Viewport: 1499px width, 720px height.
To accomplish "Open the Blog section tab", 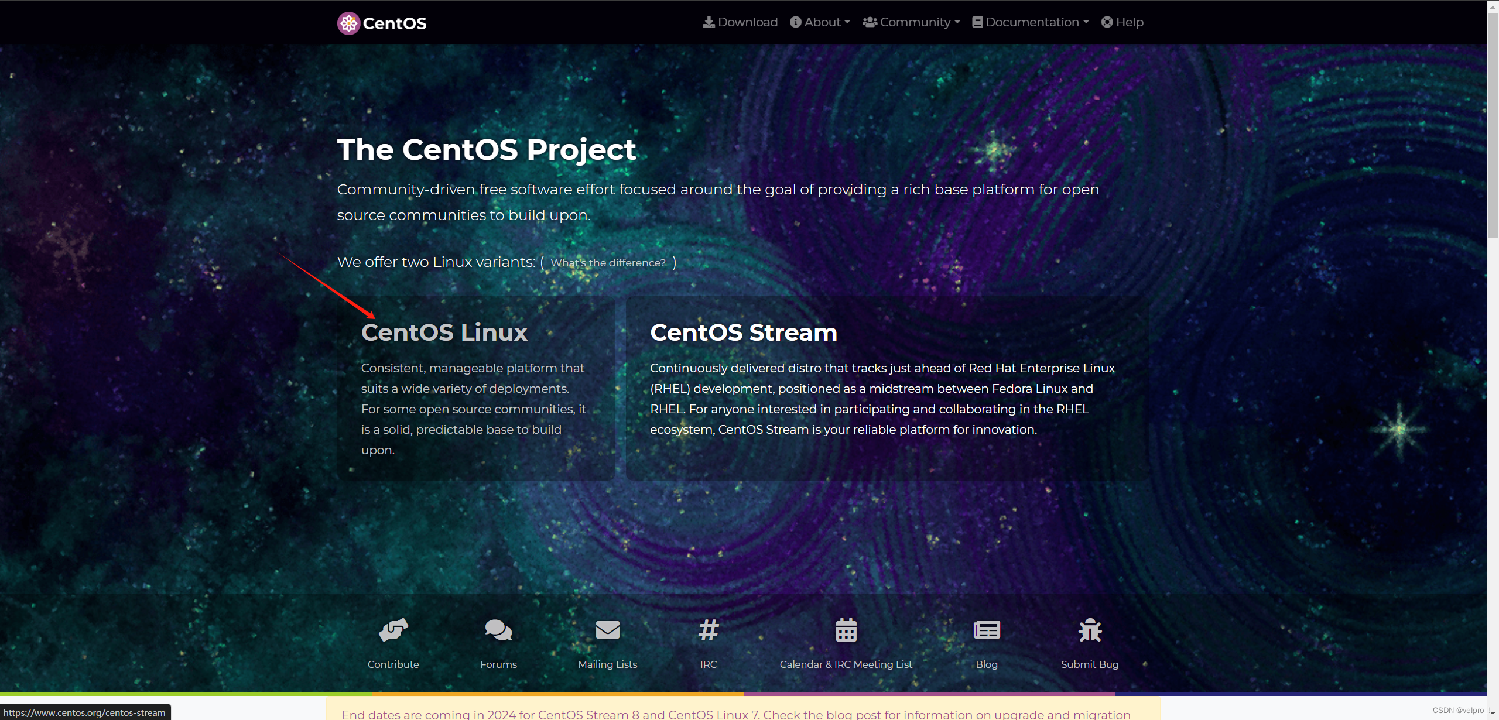I will click(987, 642).
